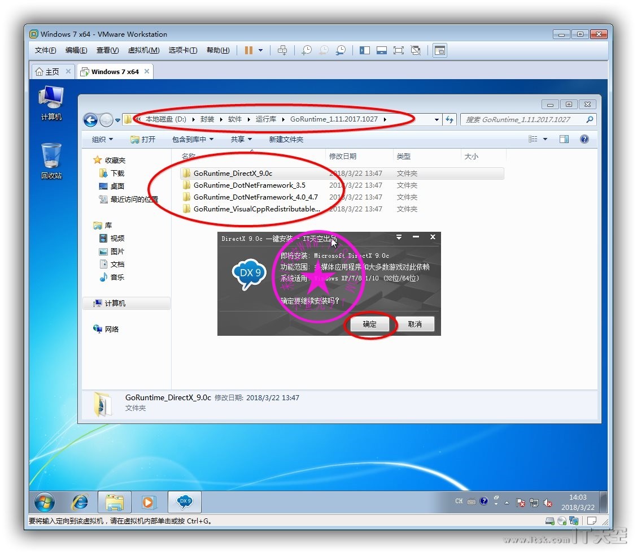This screenshot has width=637, height=554.
Task: Open the dropdown next to the pause button
Action: click(260, 50)
